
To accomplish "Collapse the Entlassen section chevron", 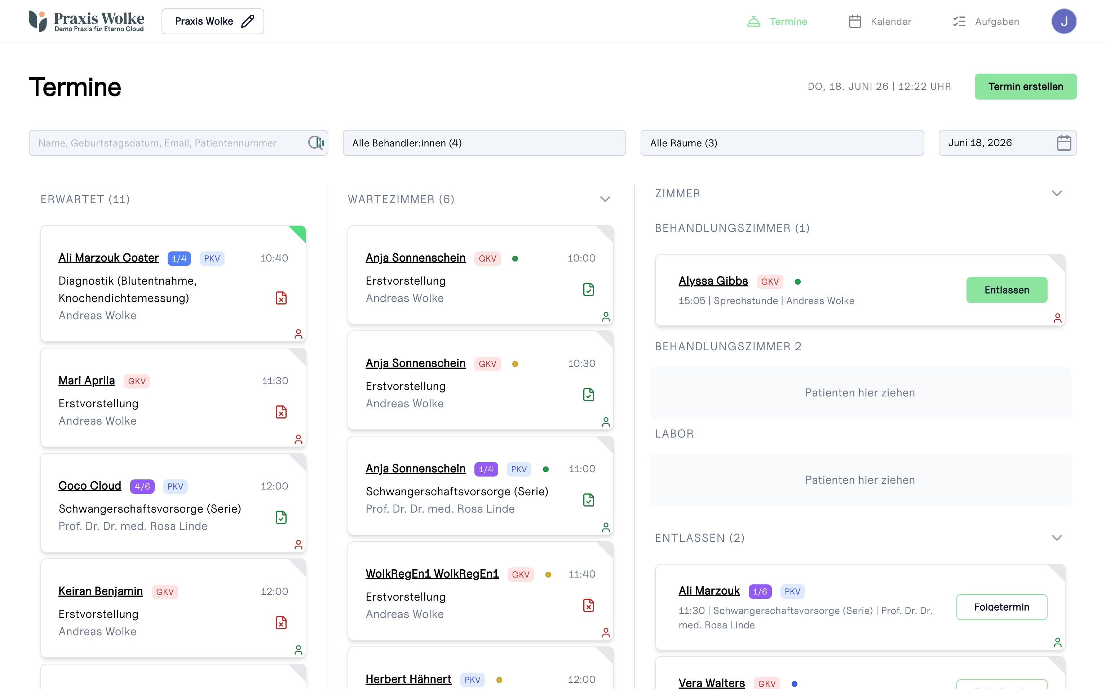I will [x=1057, y=538].
